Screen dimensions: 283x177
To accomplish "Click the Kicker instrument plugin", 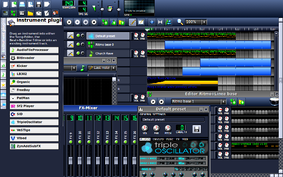I will pyautogui.click(x=34, y=66).
